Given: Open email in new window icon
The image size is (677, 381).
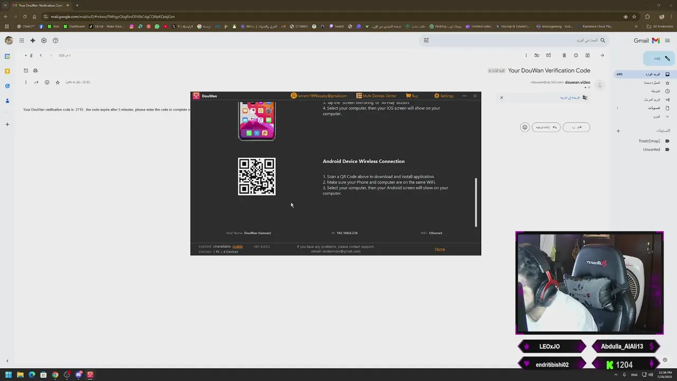Looking at the screenshot, I should 25,70.
